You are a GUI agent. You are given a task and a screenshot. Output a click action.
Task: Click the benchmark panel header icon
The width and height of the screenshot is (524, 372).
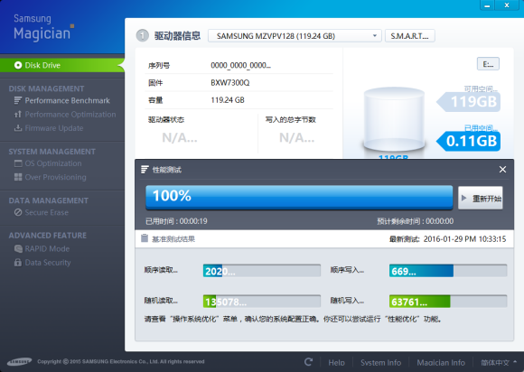(145, 170)
